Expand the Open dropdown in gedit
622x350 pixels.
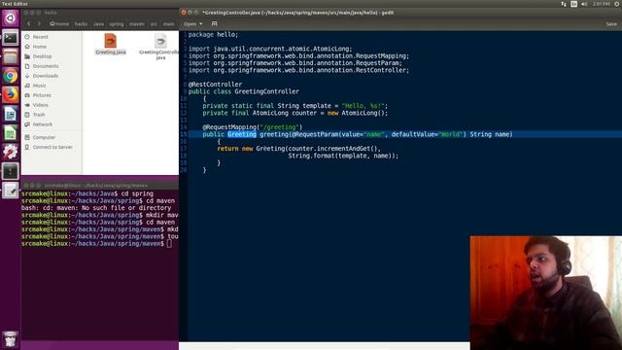tap(192, 23)
